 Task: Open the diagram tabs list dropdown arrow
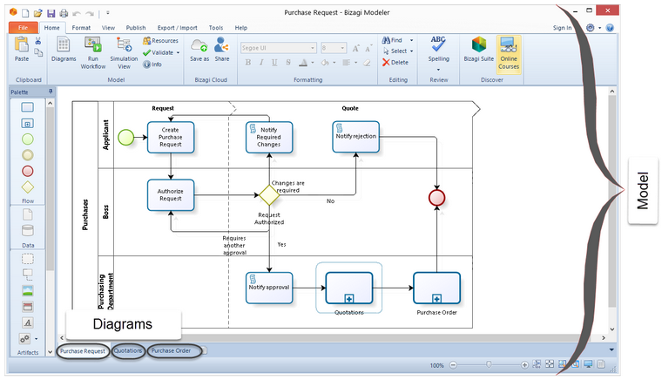pos(611,349)
